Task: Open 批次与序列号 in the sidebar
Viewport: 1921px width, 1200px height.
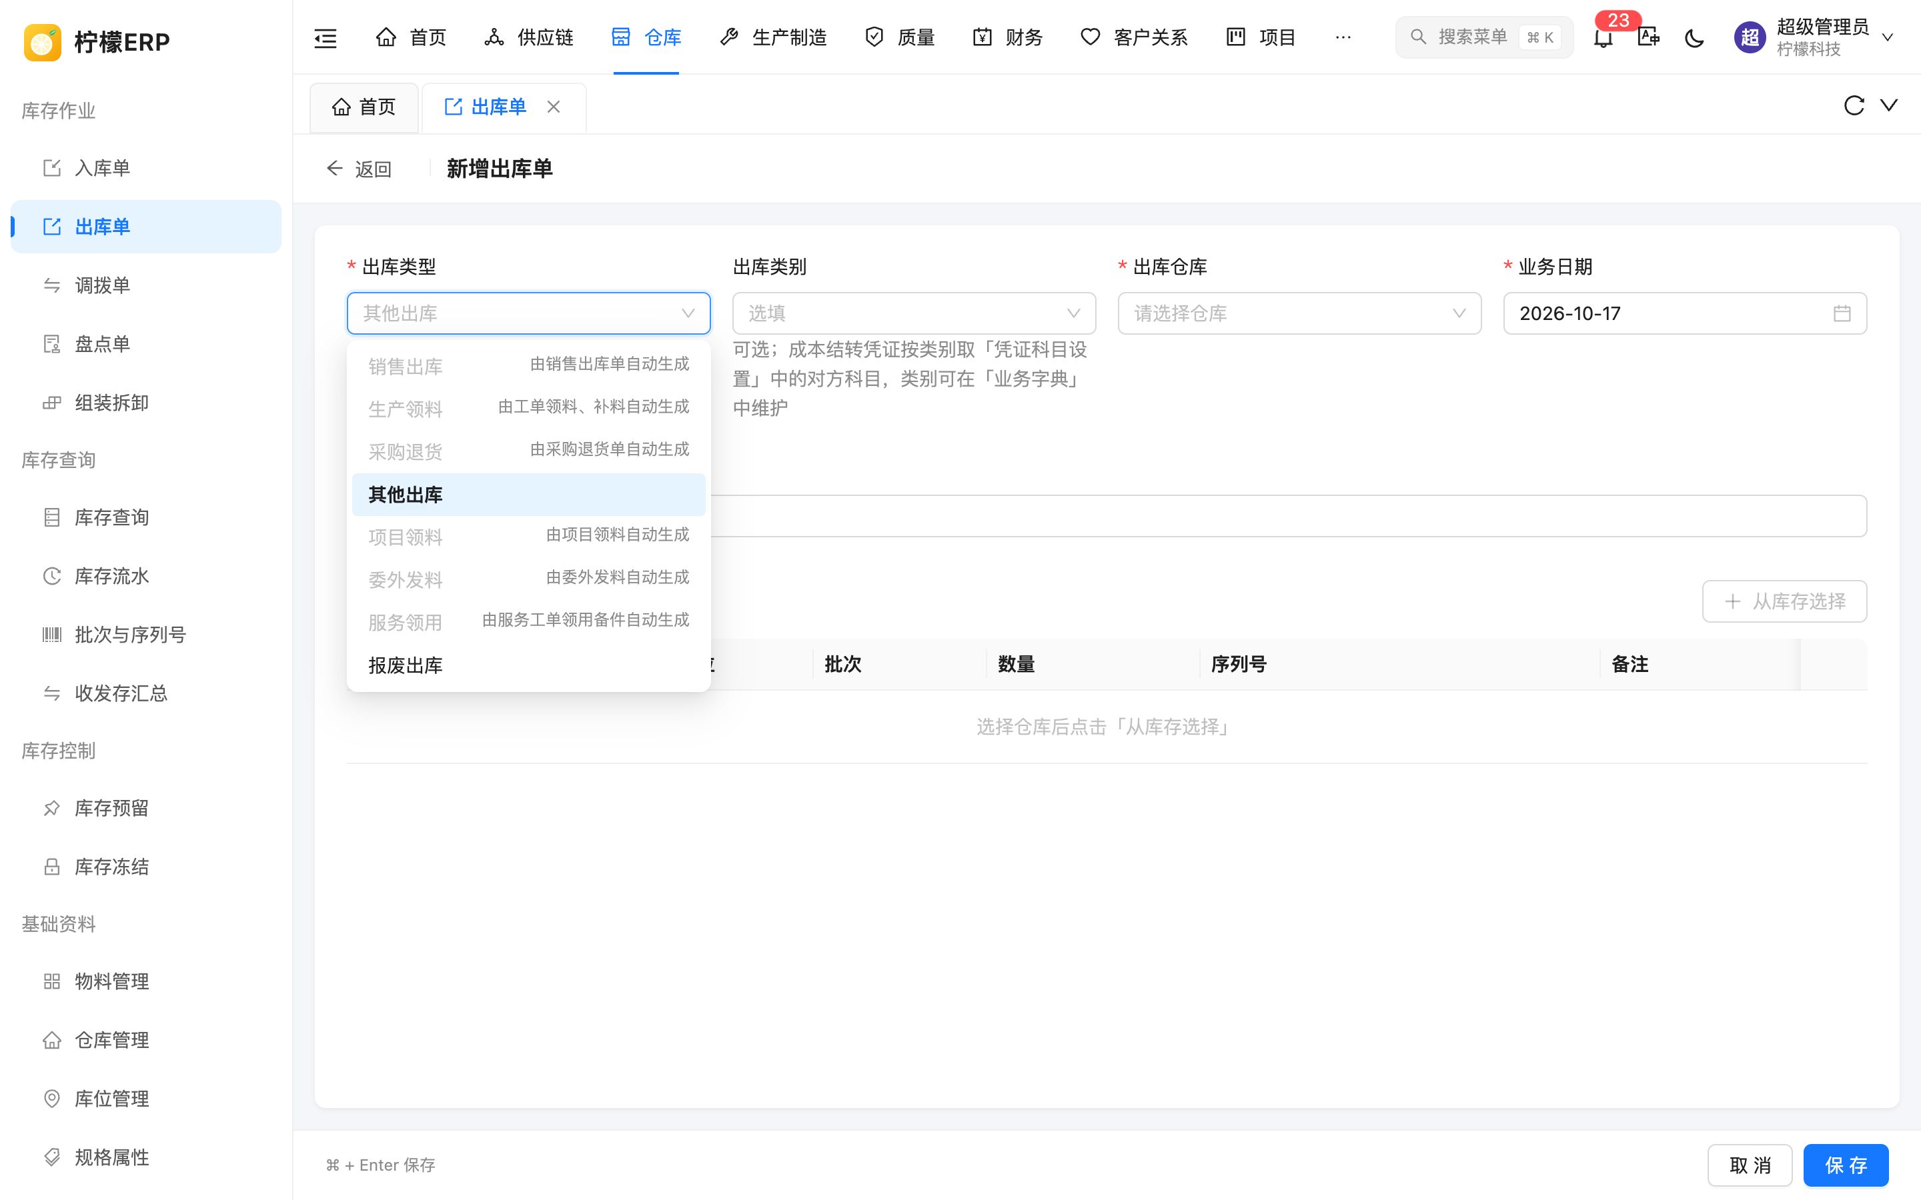Action: [146, 635]
